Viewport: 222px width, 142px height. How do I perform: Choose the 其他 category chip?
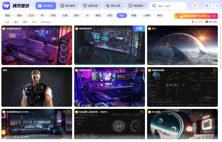point(160,16)
